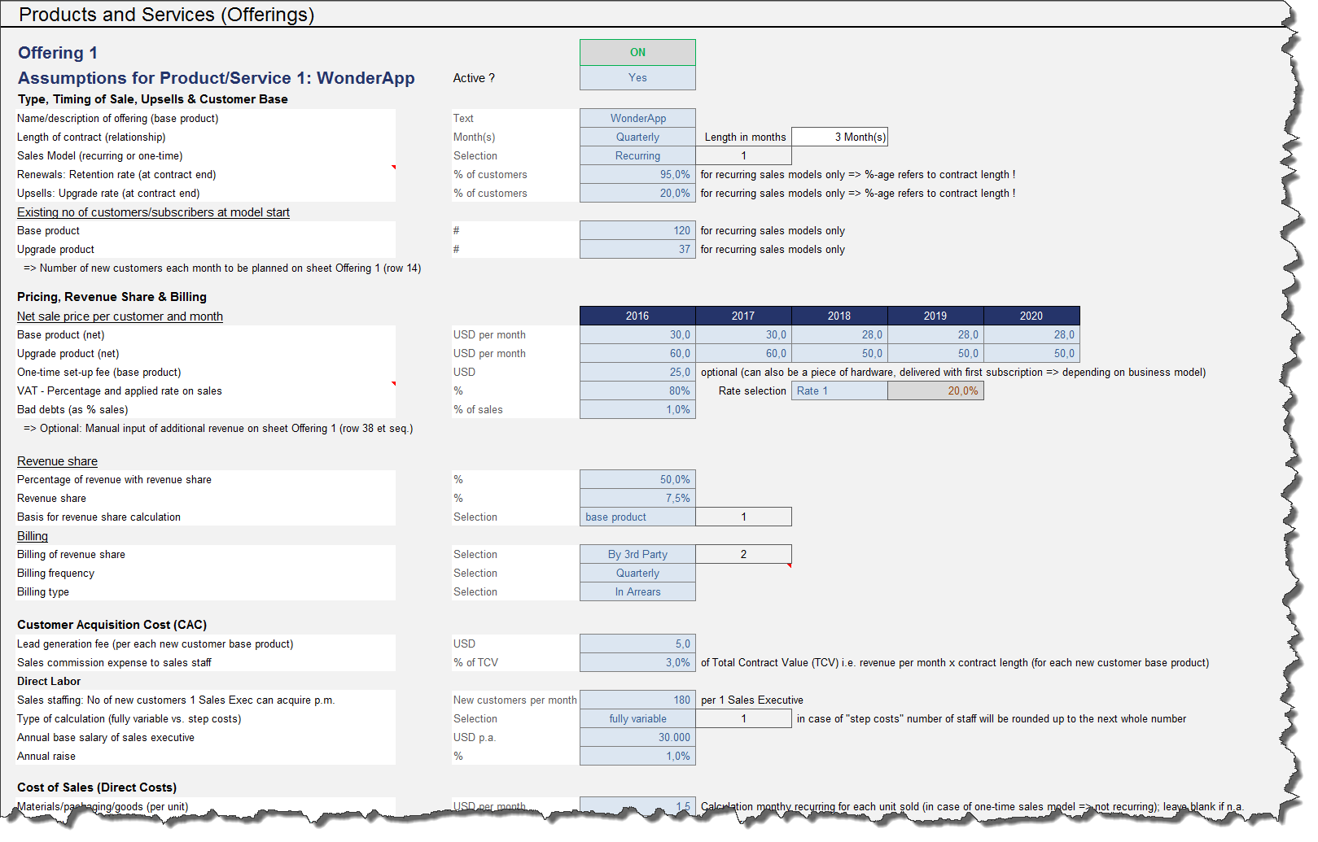
Task: Edit the WonderApp offering name cell
Action: (x=637, y=118)
